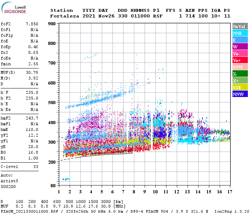Click the PS value 11
The image size is (250, 214).
pyautogui.click(x=227, y=16)
